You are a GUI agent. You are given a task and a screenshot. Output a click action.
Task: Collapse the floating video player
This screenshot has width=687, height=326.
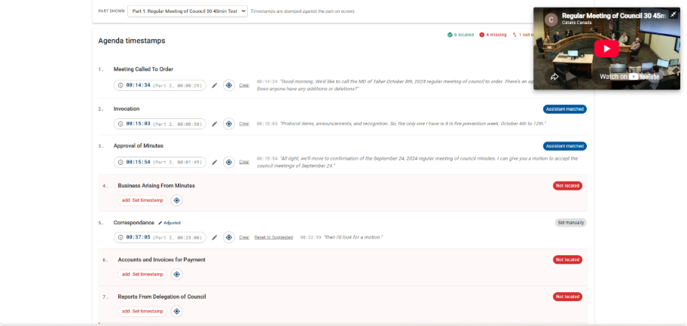click(x=673, y=14)
